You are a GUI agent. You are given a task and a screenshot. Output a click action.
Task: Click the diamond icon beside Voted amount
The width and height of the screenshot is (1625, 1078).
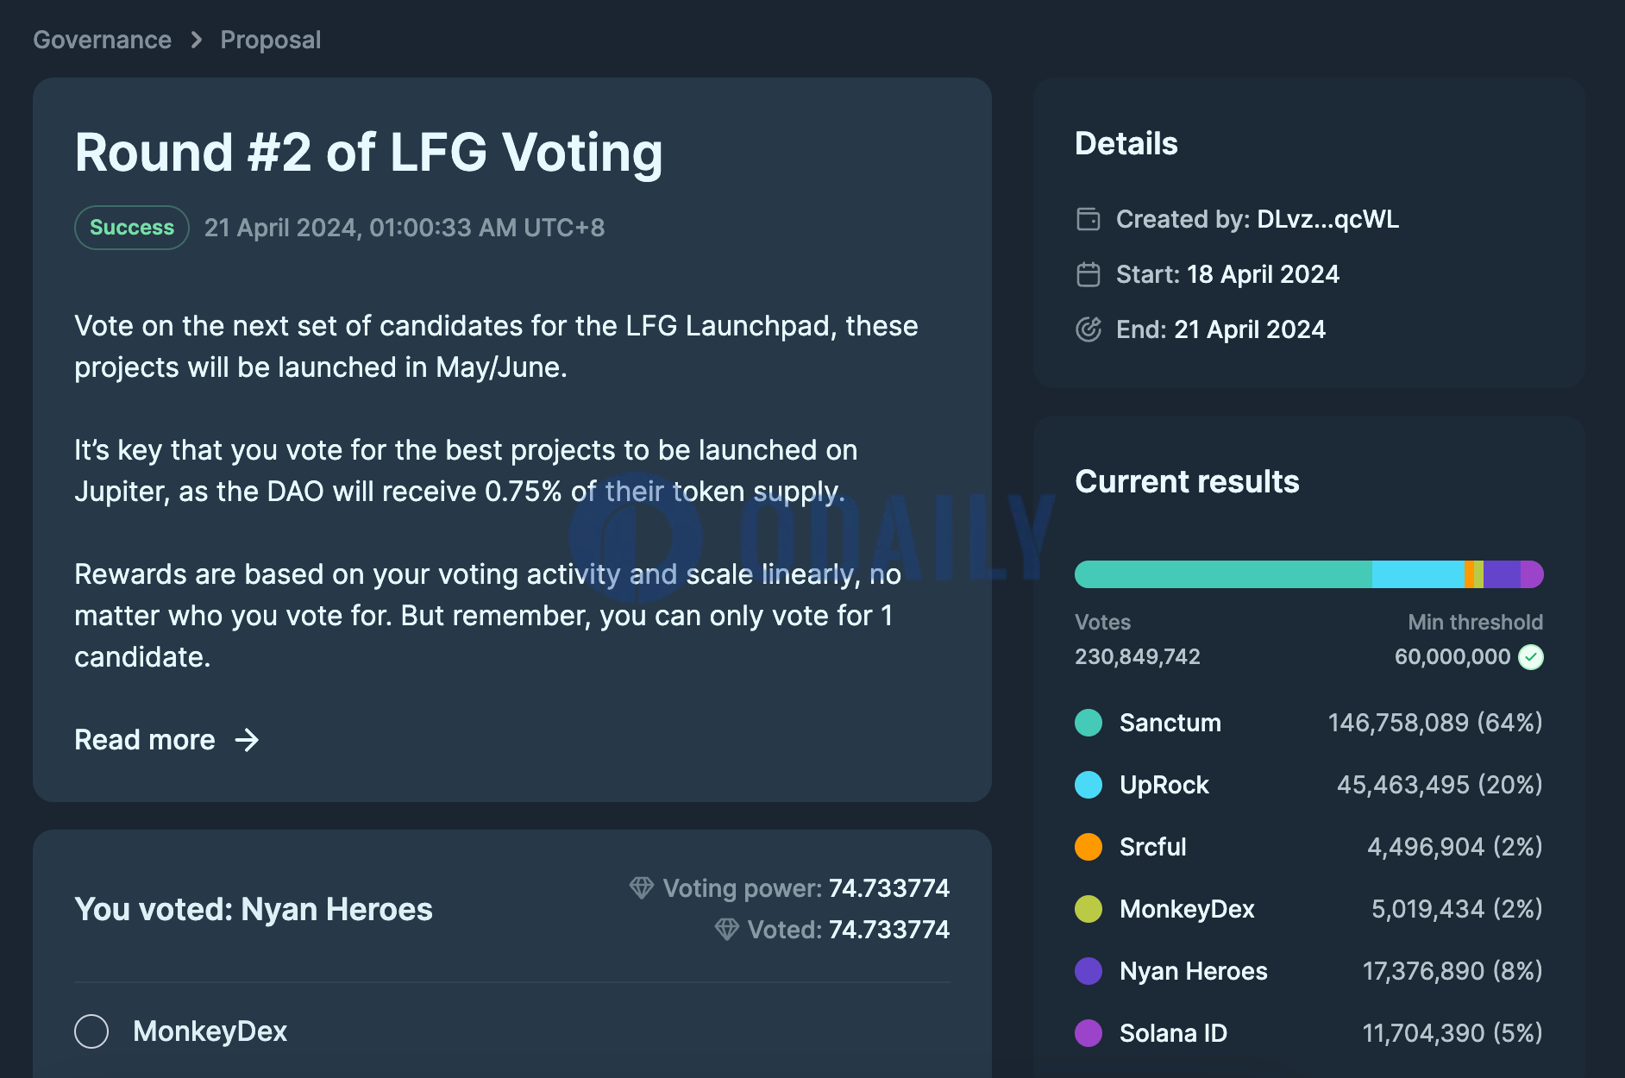pyautogui.click(x=727, y=929)
